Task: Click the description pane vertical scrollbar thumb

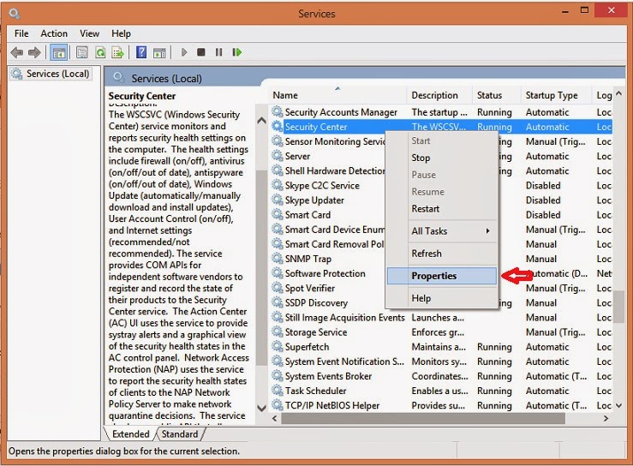Action: pyautogui.click(x=261, y=267)
